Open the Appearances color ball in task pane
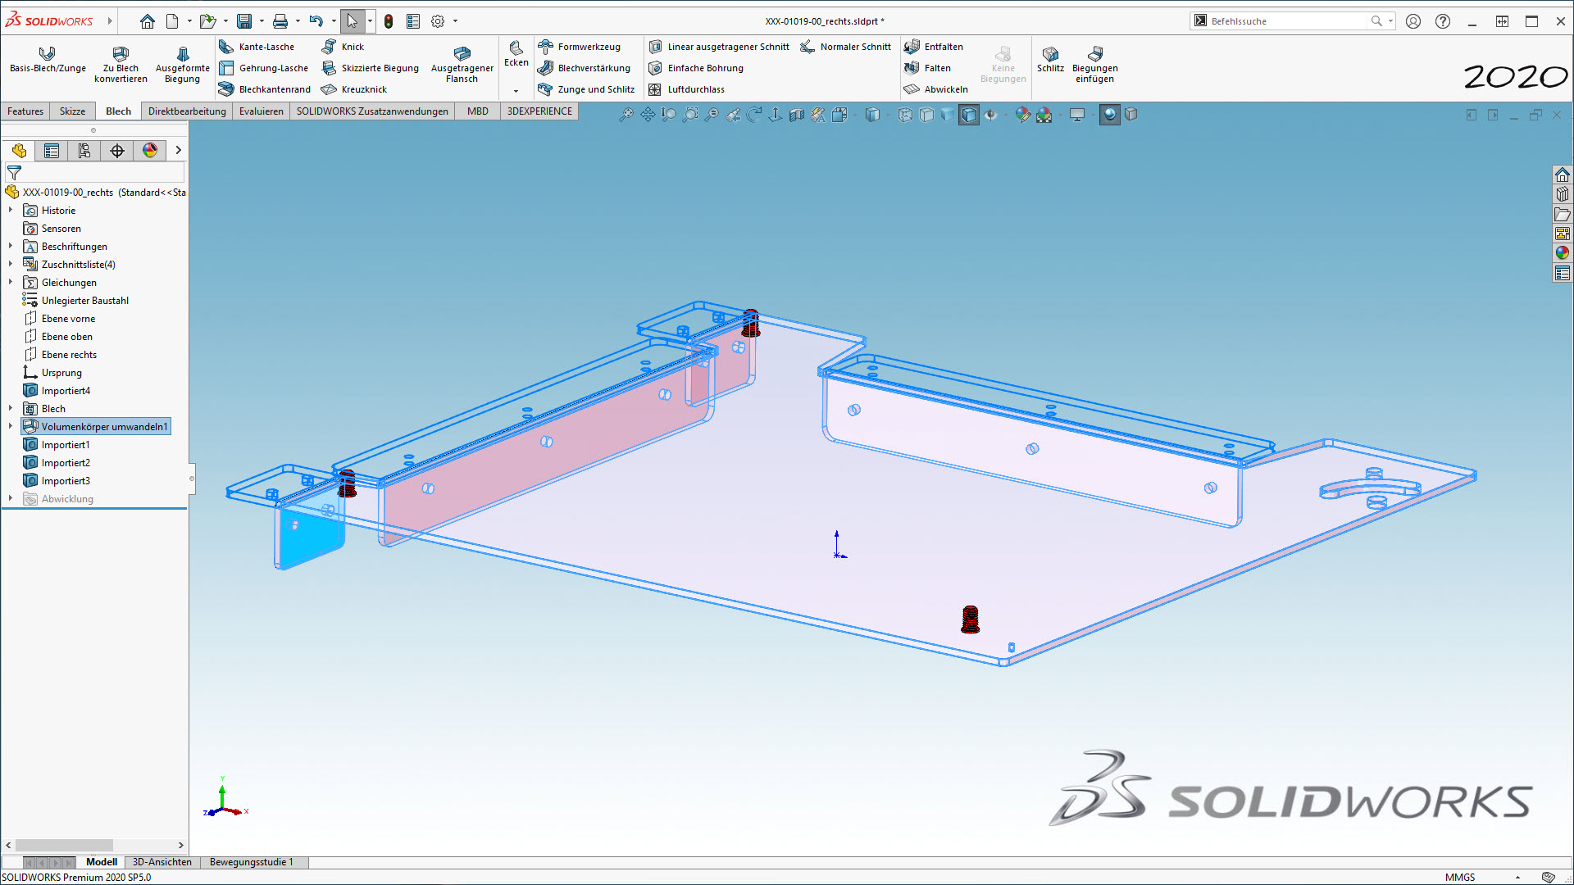 point(1563,253)
